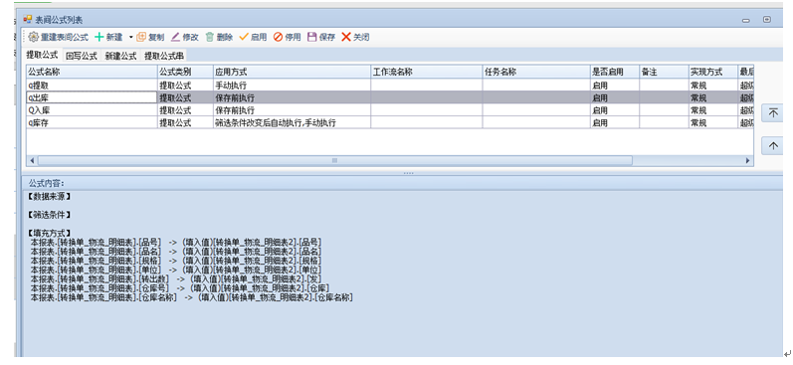Click the 常规 cell in Q提取 row
This screenshot has width=793, height=365.
(x=713, y=85)
